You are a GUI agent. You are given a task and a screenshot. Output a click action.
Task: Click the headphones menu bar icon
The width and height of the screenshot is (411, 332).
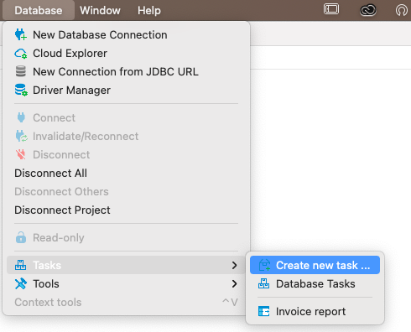point(402,10)
